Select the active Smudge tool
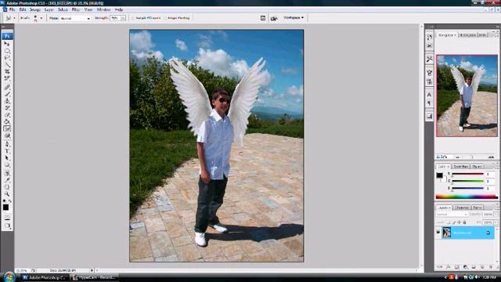 pos(7,128)
